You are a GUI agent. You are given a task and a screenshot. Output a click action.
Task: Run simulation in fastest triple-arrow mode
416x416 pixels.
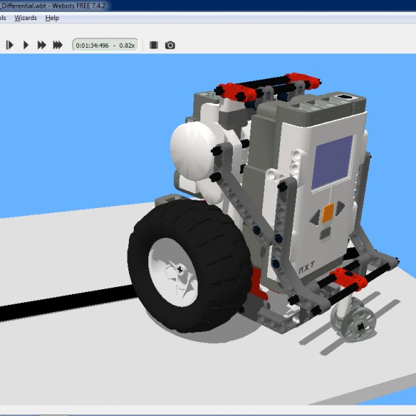pos(58,45)
